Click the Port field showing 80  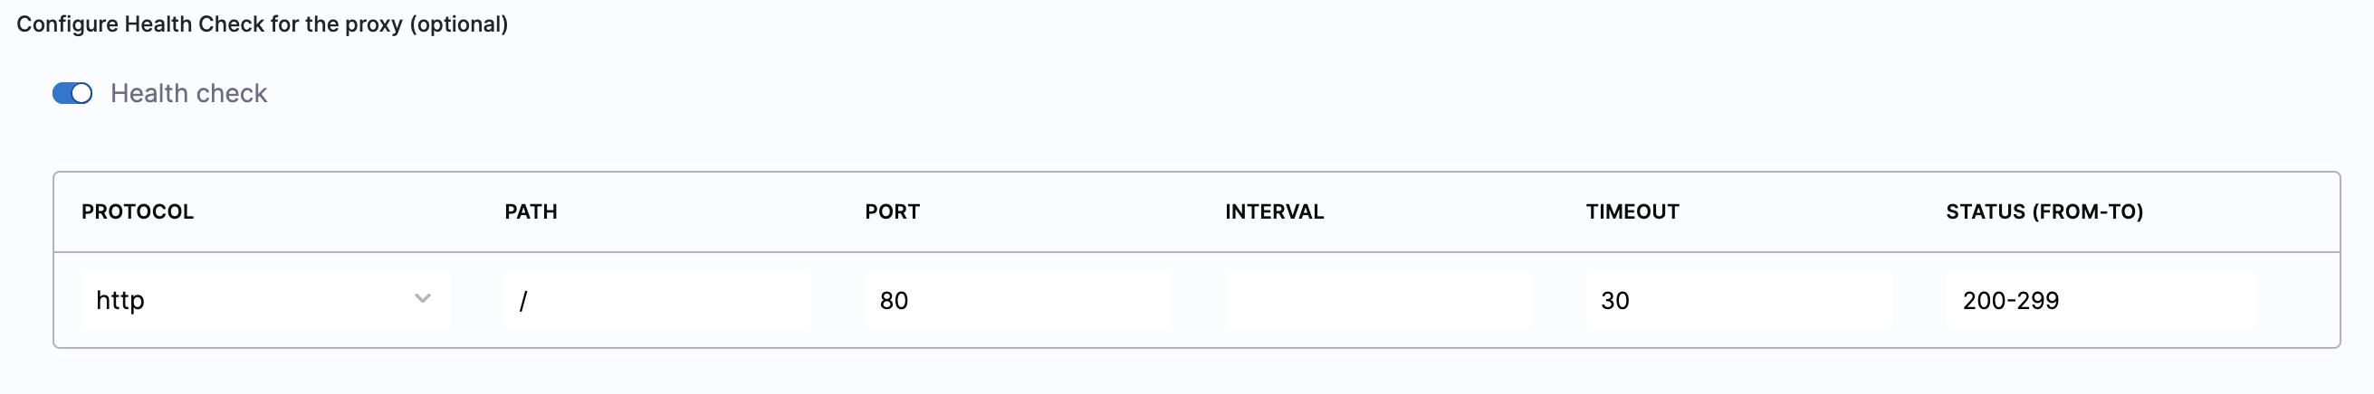point(1018,300)
